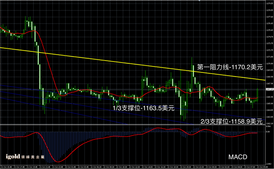The height and width of the screenshot is (169, 274).
Task: Click the 21 Oct 15:45 time axis label
Action: click(6, 167)
